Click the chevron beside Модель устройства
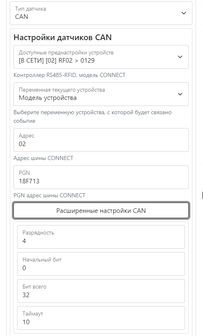 180,94
